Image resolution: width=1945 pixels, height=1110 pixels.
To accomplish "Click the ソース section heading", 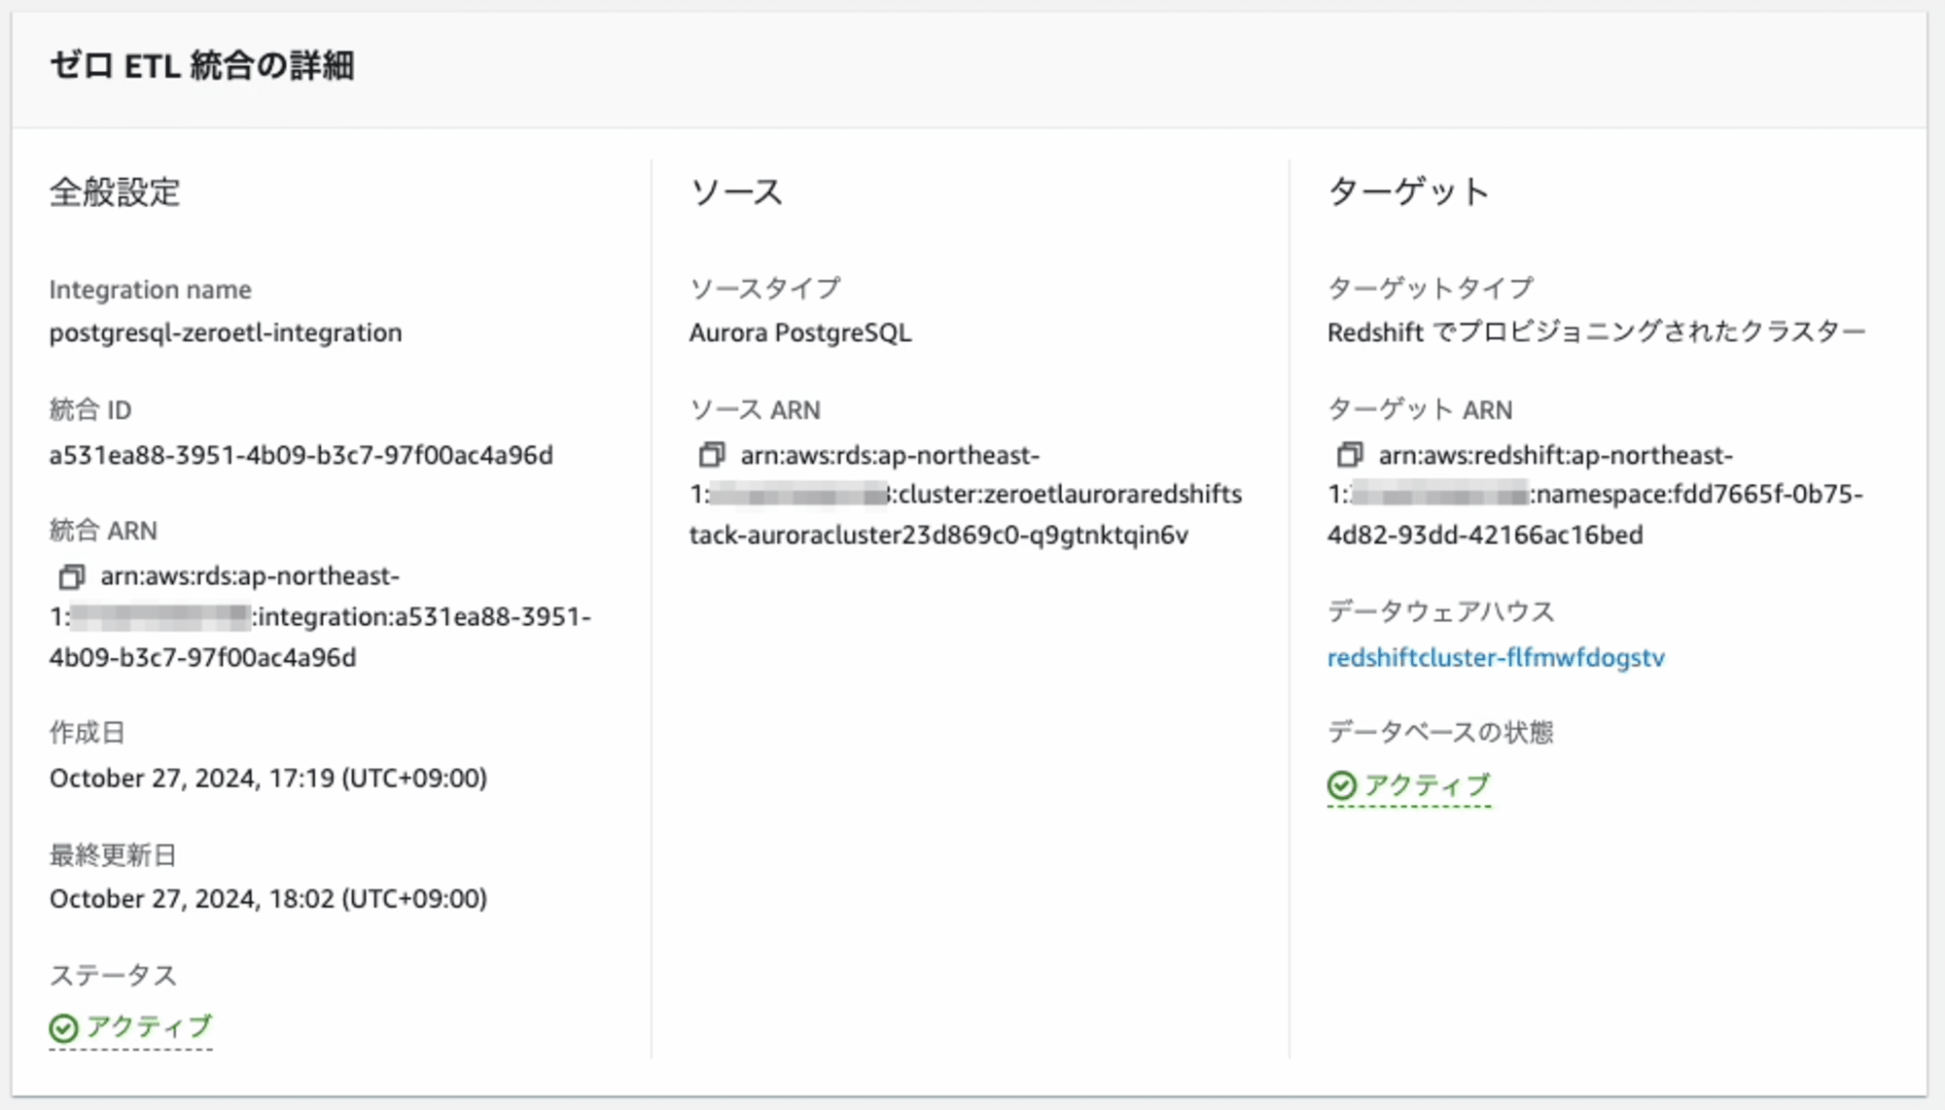I will [736, 191].
